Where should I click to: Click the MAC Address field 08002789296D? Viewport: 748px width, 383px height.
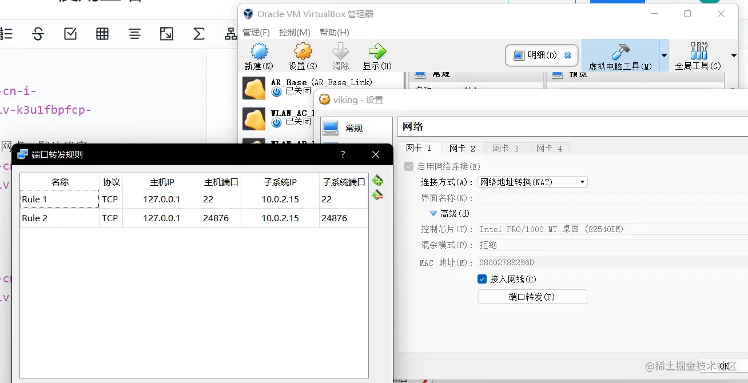(612, 263)
